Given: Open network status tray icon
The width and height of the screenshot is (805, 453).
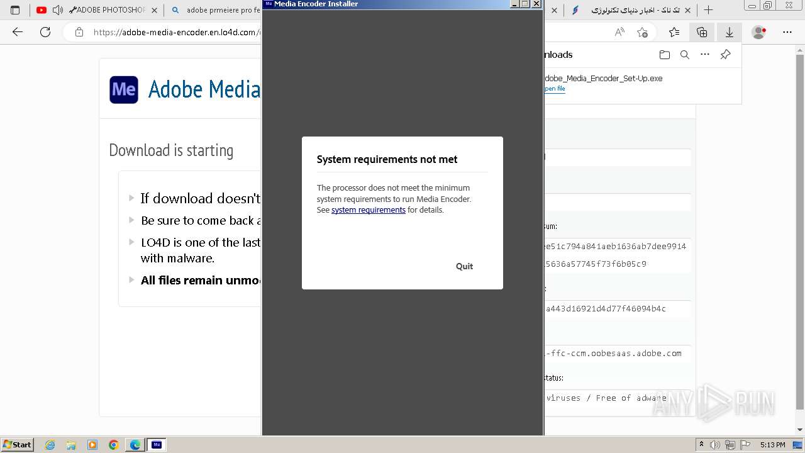Looking at the screenshot, I should click(x=730, y=445).
